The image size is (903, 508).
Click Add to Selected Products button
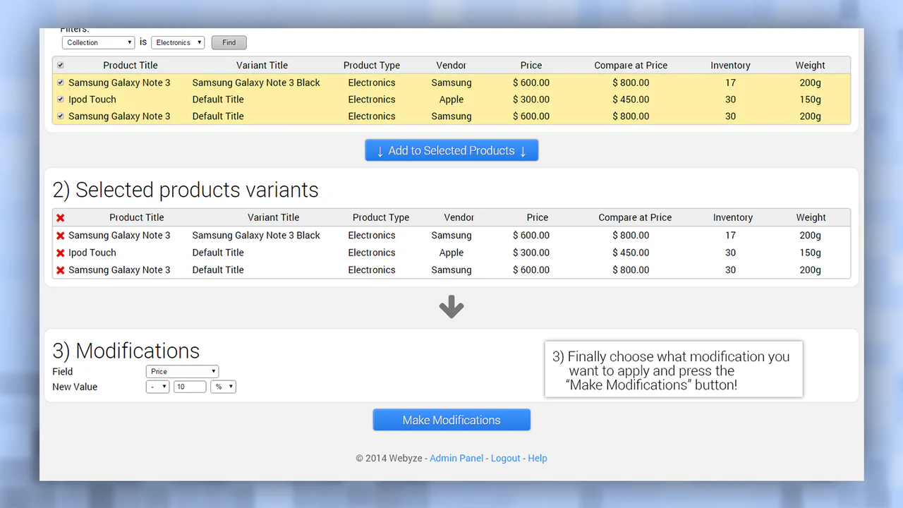pos(451,150)
